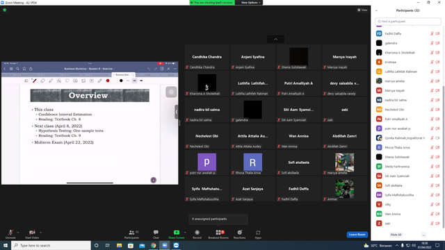This screenshot has height=250, width=445.
Task: Open Google Chrome from the taskbar
Action: coord(153,245)
